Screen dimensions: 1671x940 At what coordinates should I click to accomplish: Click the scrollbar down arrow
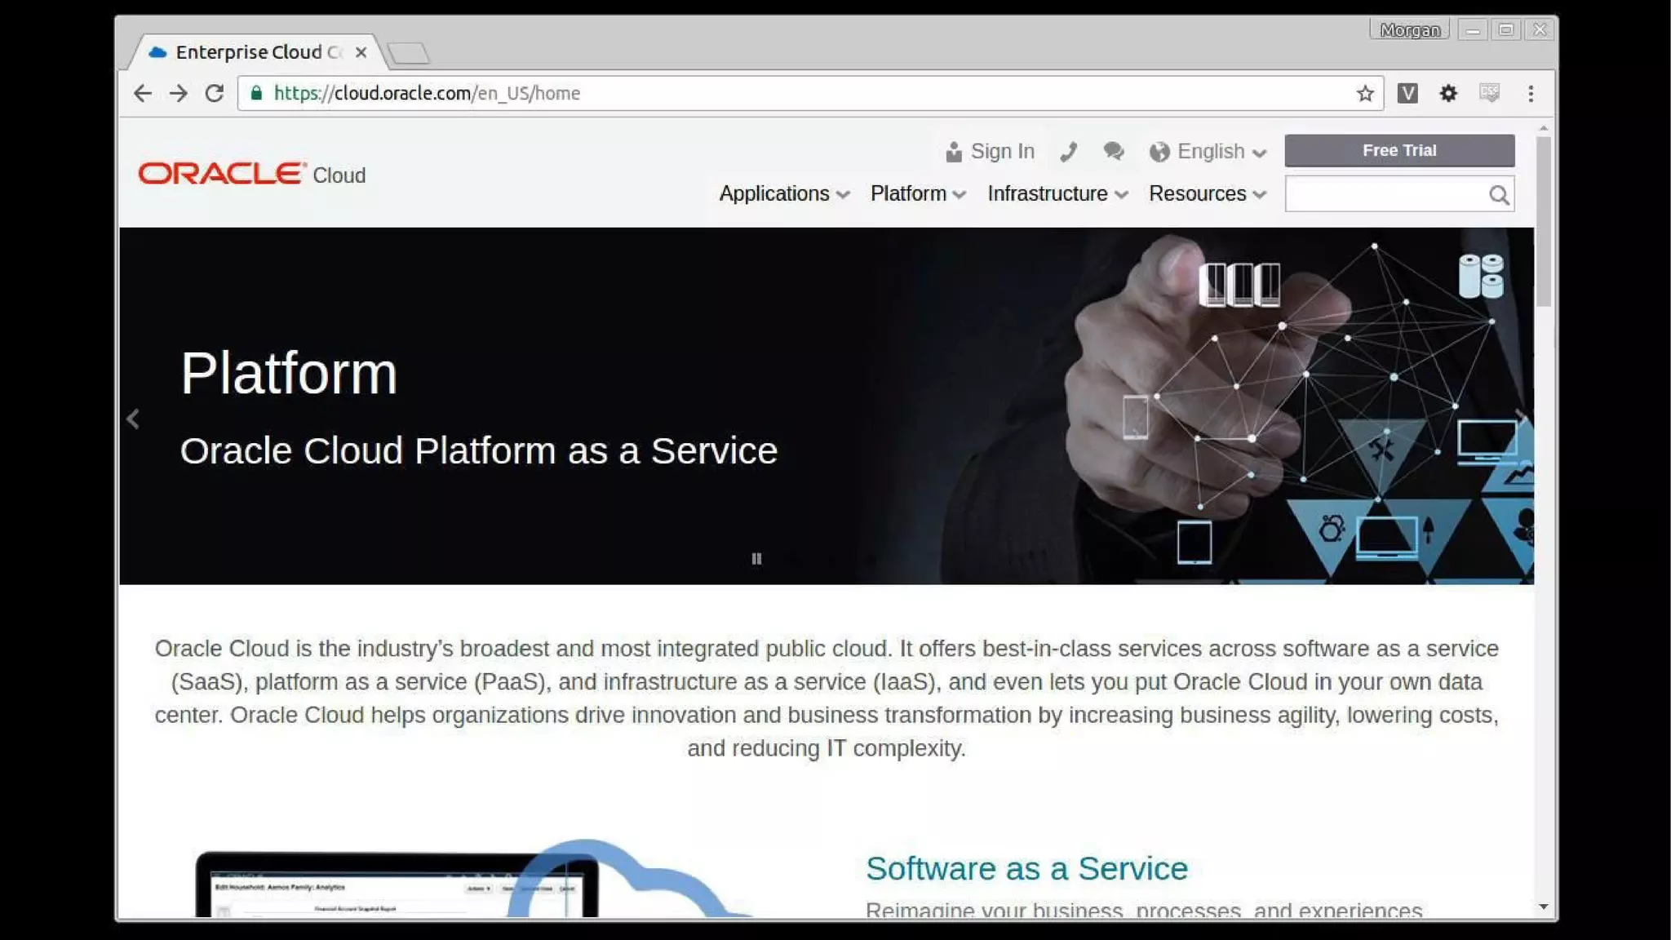(1543, 907)
